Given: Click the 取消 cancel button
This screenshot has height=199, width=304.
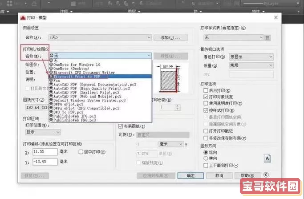Looking at the screenshot, I should click(x=219, y=175).
